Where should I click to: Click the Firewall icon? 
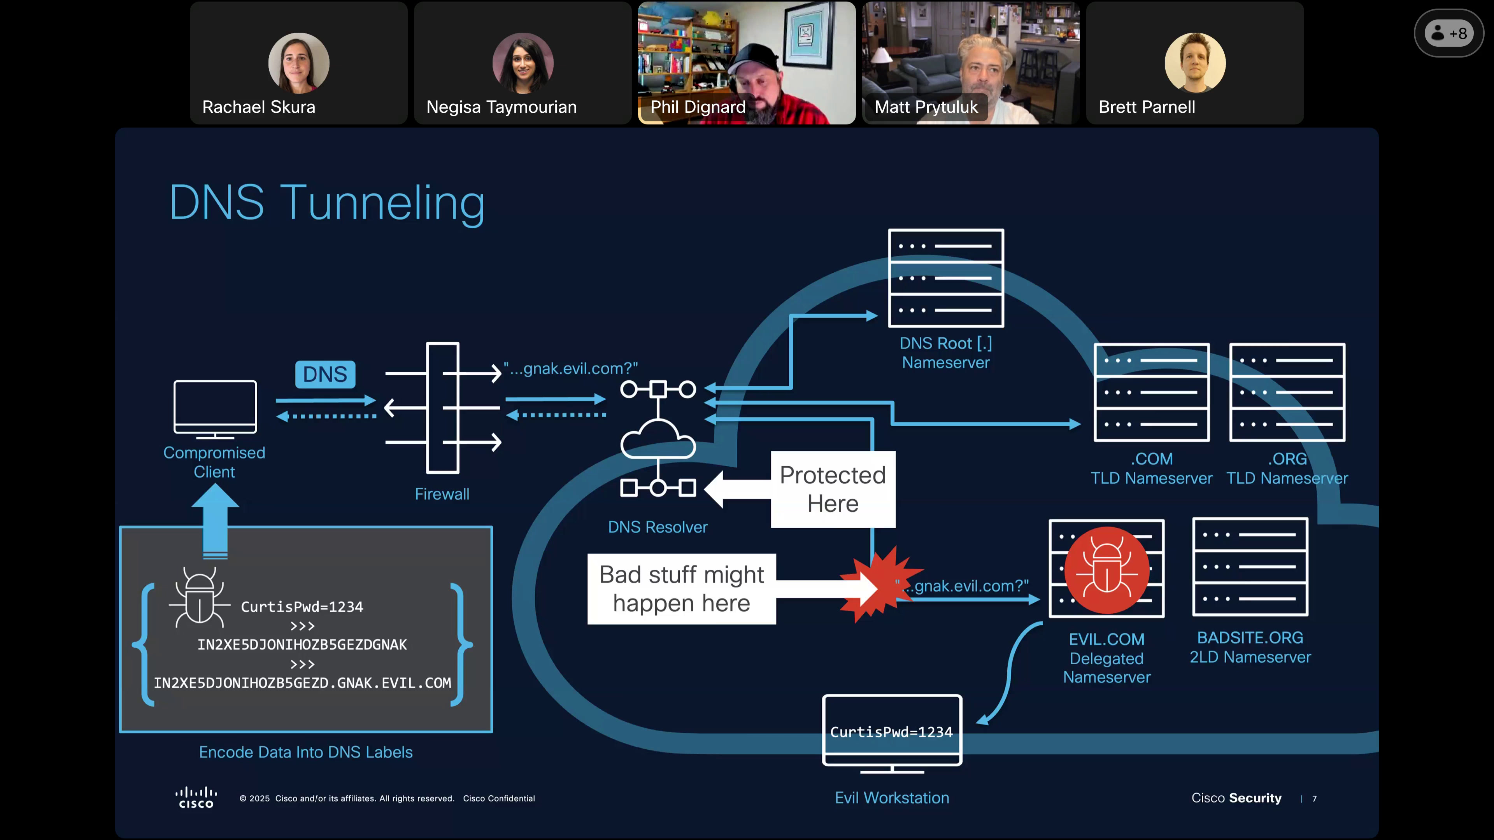pyautogui.click(x=442, y=408)
